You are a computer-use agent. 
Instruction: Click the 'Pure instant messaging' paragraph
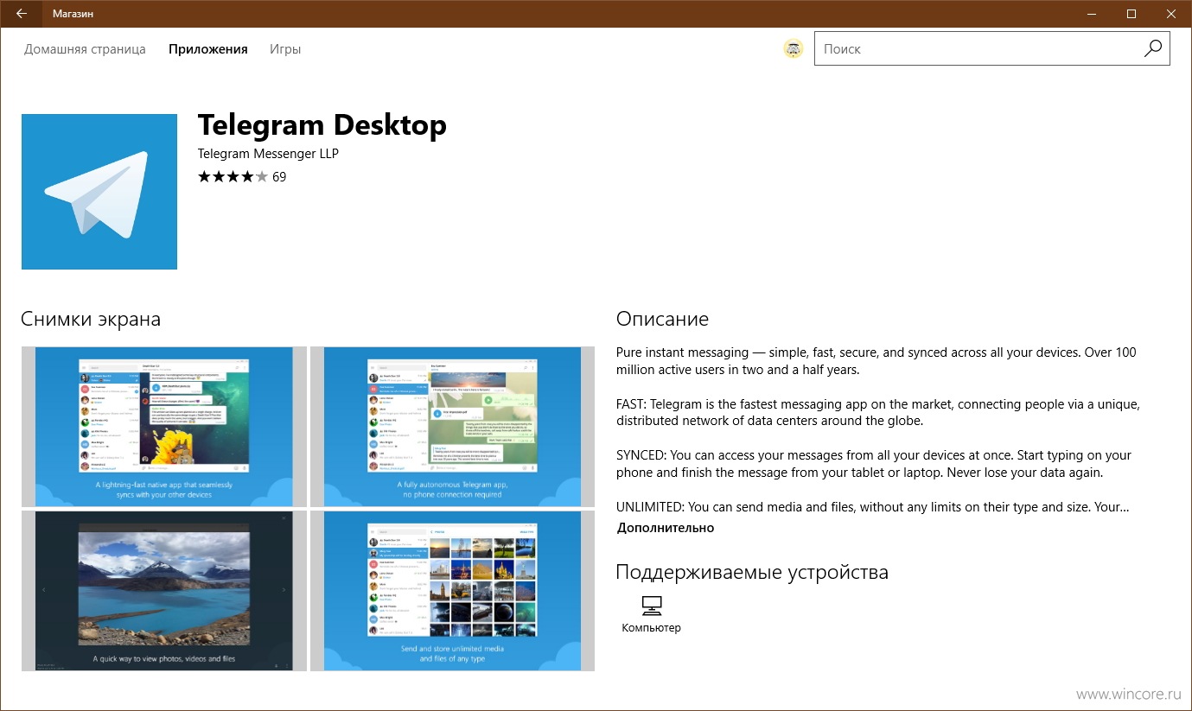click(876, 360)
